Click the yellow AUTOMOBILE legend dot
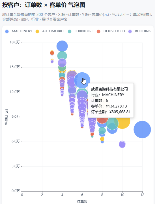 [x=37, y=31]
